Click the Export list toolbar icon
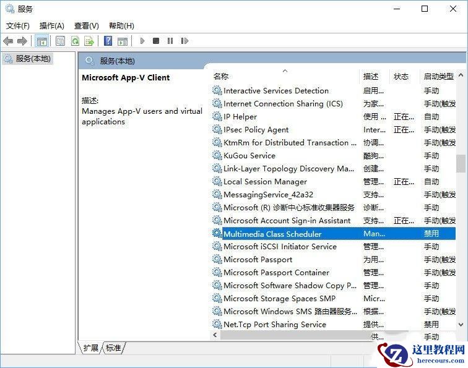The height and width of the screenshot is (368, 468). (89, 41)
